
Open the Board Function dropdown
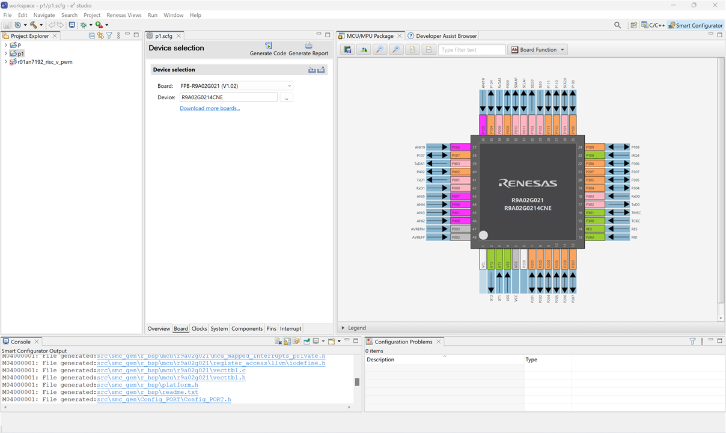(x=538, y=50)
